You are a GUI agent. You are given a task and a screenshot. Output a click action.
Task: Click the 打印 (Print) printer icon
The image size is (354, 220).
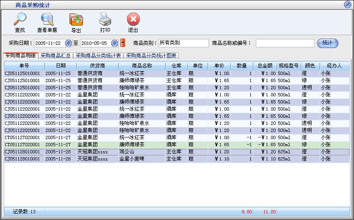click(105, 20)
